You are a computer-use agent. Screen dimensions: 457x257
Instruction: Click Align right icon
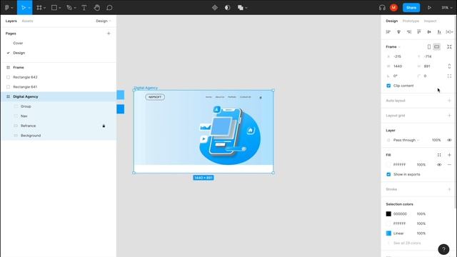(409, 31)
